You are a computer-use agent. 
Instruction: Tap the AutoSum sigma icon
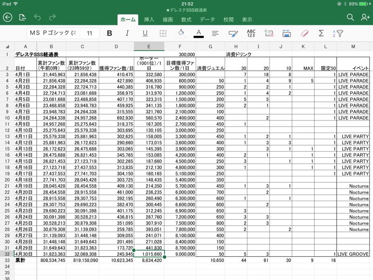click(321, 33)
